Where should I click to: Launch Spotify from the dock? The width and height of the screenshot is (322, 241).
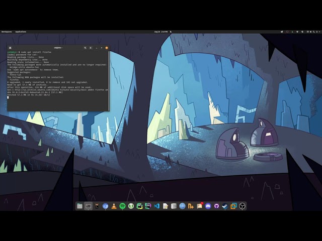[x=122, y=206]
